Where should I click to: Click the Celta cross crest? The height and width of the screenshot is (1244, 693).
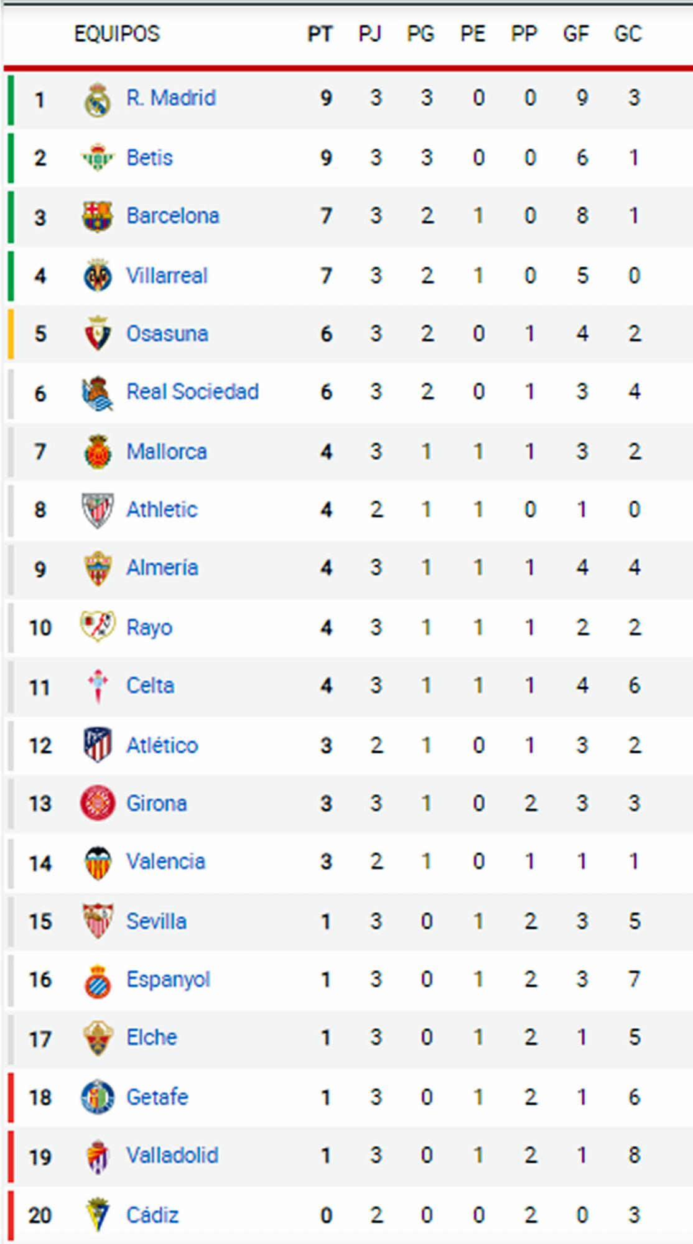click(x=98, y=686)
